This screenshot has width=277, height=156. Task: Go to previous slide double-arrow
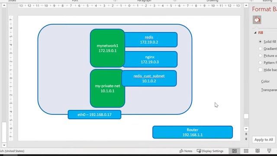click(x=246, y=134)
